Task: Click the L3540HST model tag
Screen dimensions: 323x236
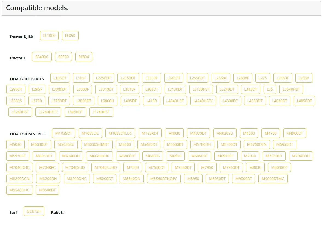Action: pos(291,89)
